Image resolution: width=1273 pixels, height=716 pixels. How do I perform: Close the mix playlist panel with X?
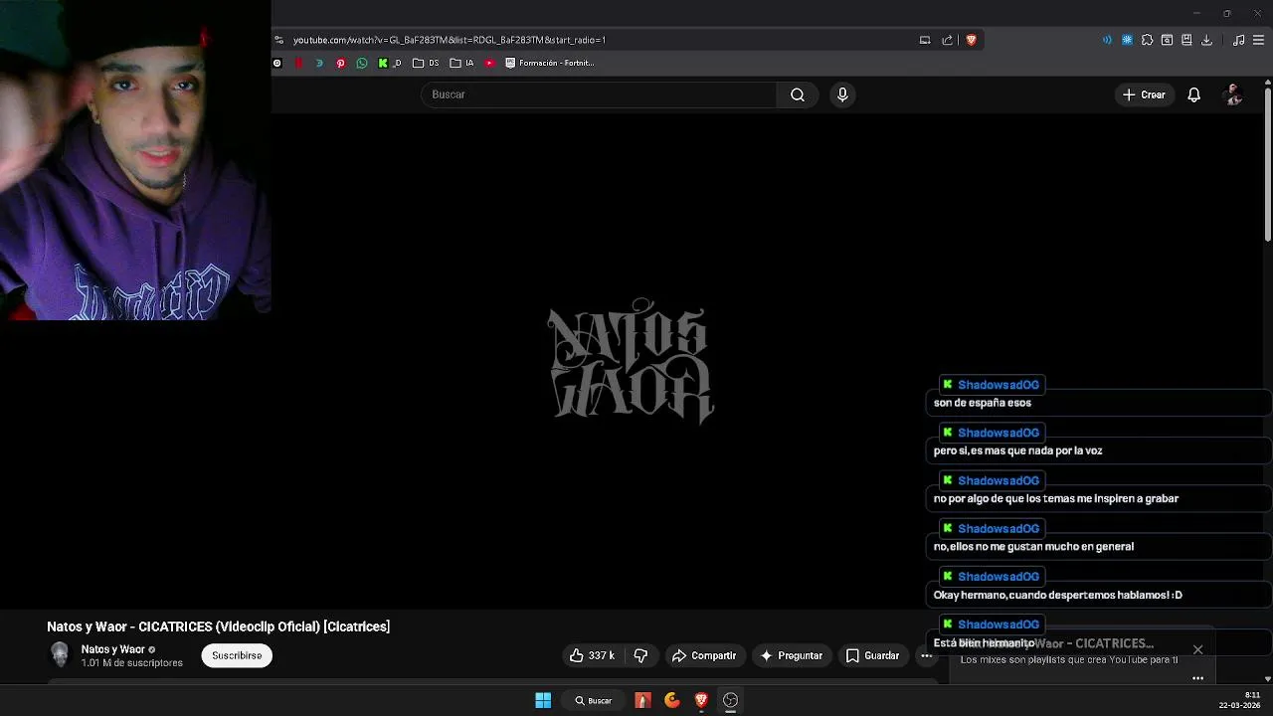coord(1197,649)
